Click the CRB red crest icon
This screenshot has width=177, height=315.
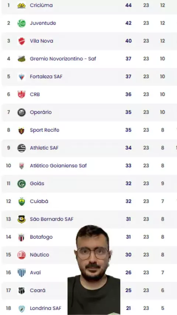coord(21,94)
